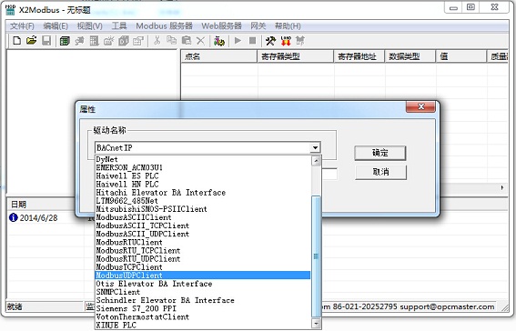Select Siemens S7_200 PPI driver
The height and width of the screenshot is (331, 516).
click(x=203, y=308)
